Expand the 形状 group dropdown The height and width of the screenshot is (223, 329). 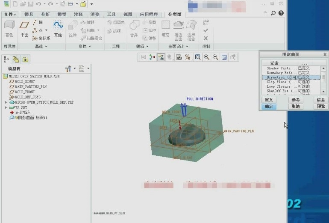(85, 47)
